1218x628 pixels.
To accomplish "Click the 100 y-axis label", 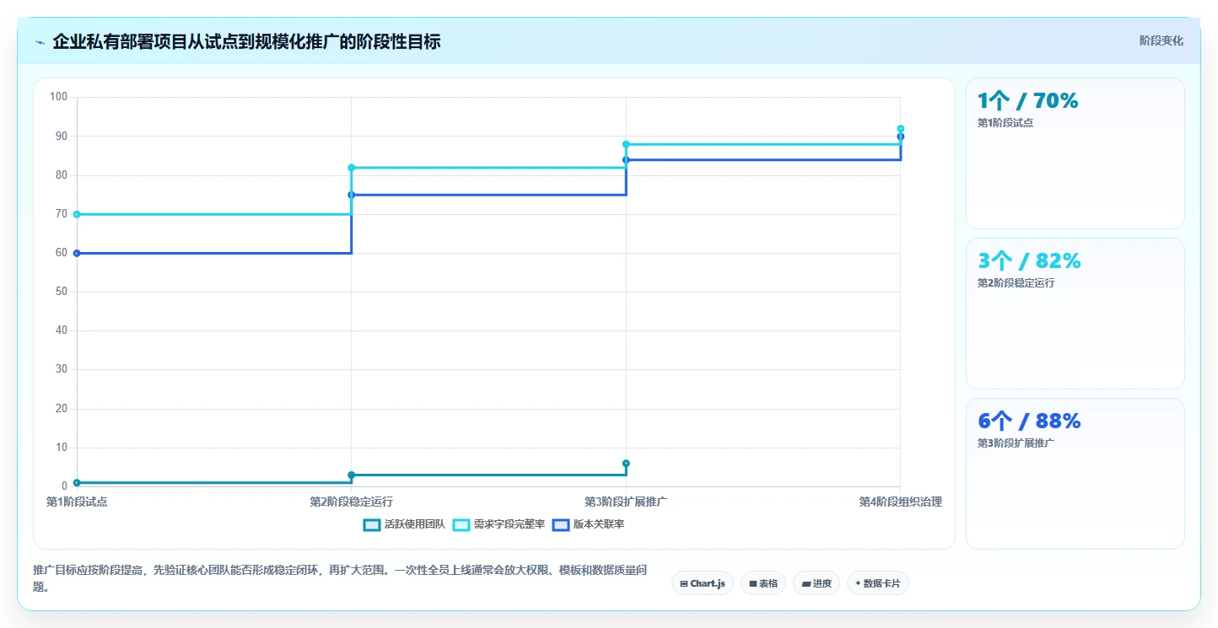I will pos(58,97).
